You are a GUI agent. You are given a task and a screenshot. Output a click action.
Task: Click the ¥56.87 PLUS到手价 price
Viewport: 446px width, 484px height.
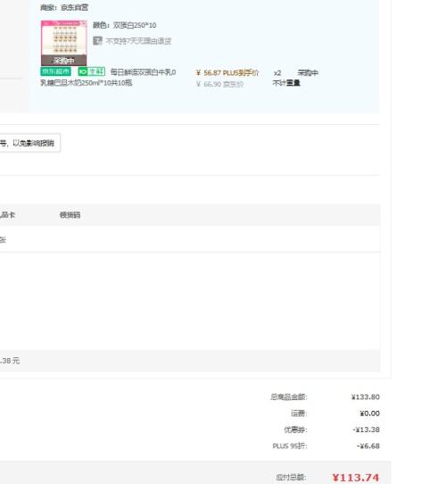click(227, 73)
